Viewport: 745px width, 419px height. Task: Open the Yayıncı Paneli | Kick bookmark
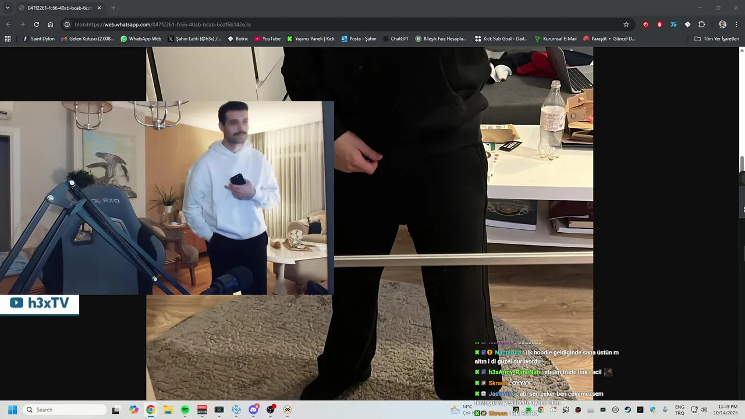(311, 39)
